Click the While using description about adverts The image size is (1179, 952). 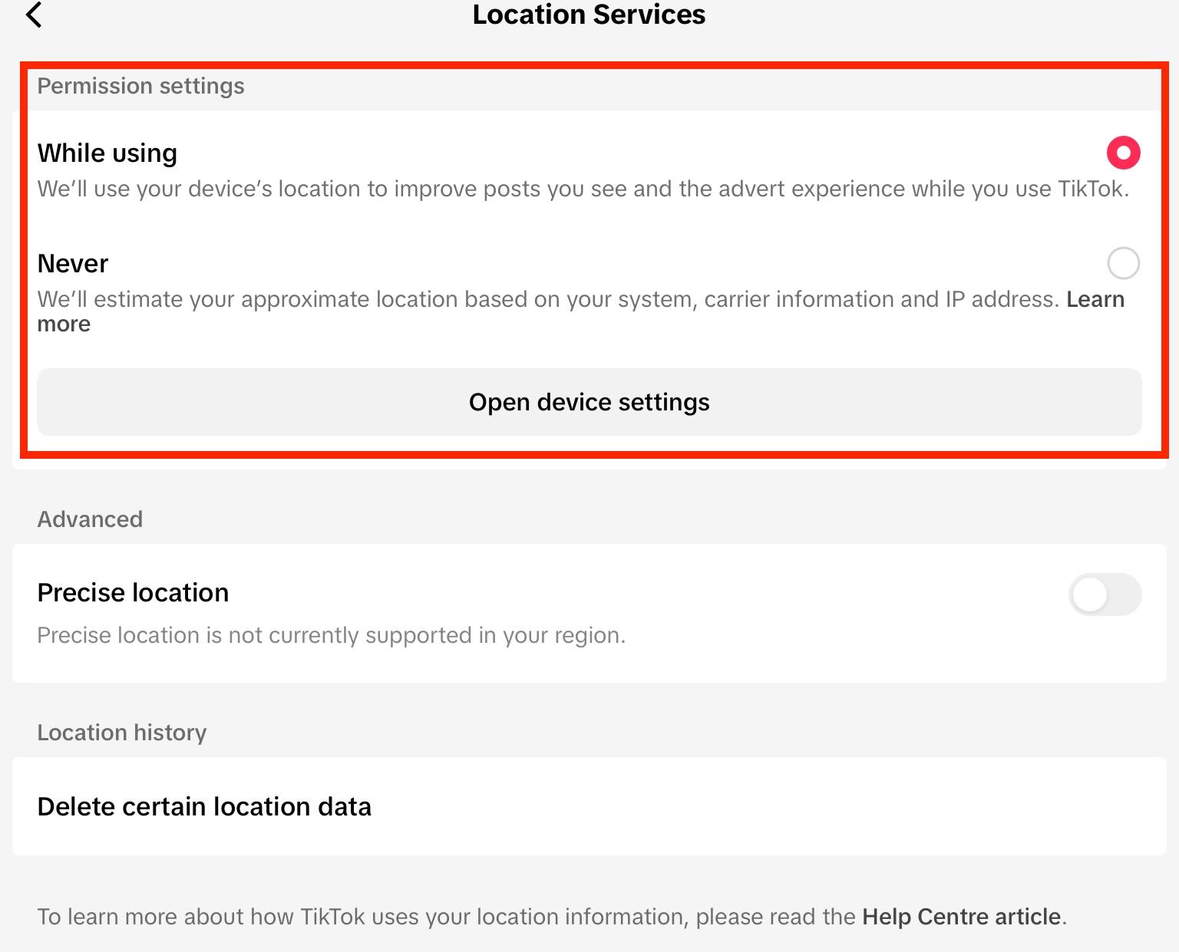coord(583,189)
